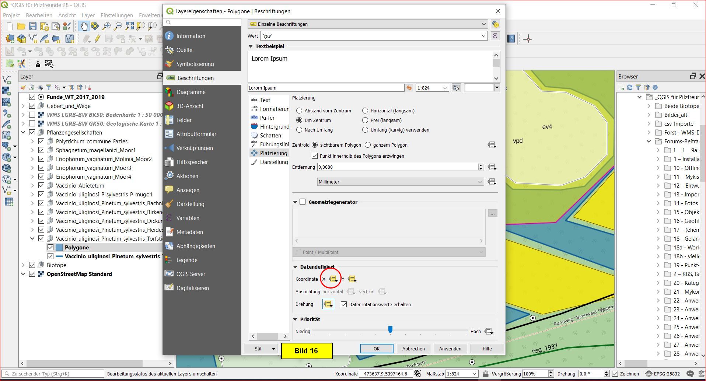Click the data-defined override for Y coordinate
Viewport: 706px width, 381px height.
coord(352,279)
